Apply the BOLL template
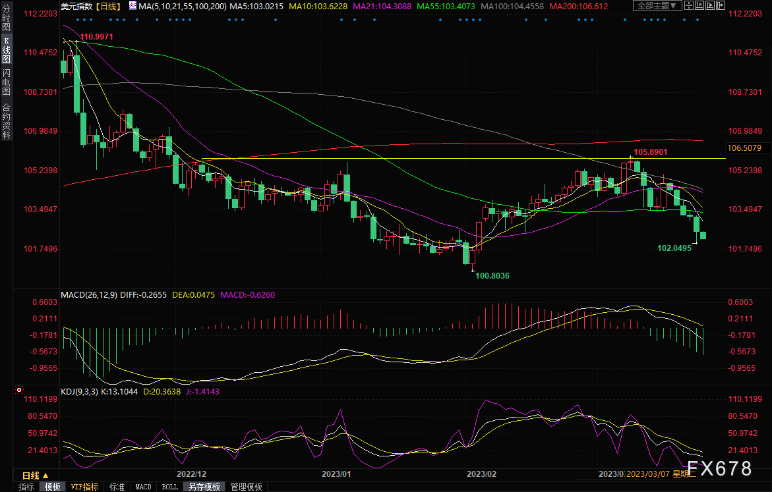 [x=170, y=487]
